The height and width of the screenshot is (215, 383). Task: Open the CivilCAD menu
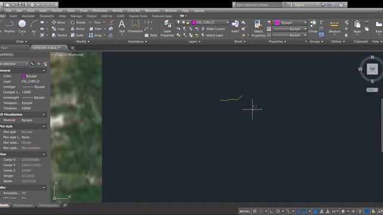133,11
